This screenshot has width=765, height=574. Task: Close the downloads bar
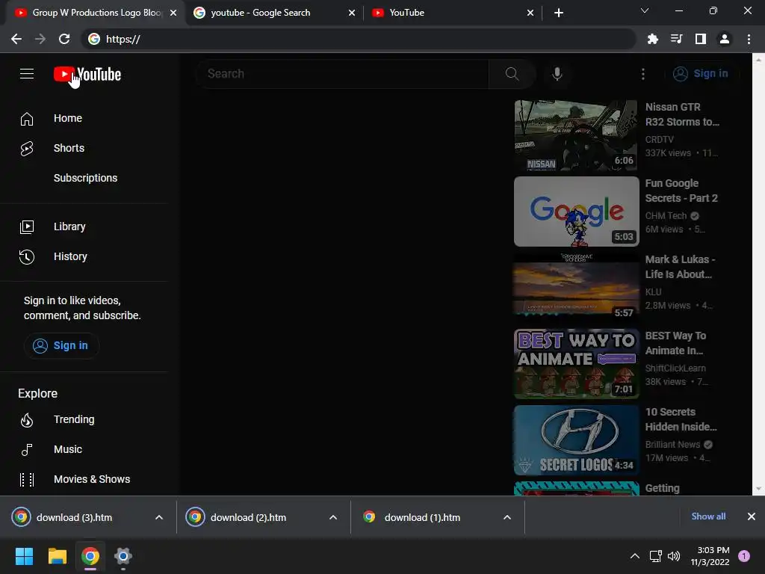point(752,516)
